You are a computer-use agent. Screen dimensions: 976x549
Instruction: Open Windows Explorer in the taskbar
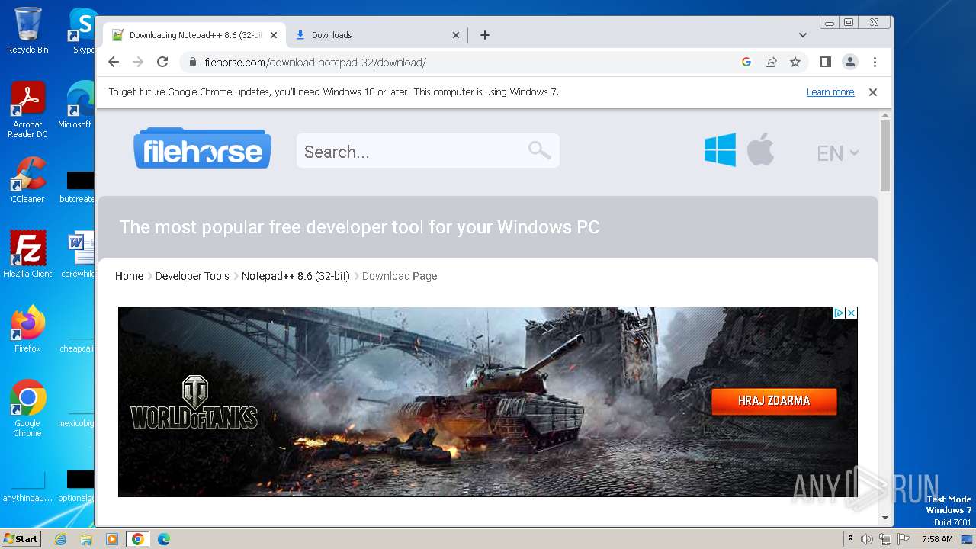[86, 539]
